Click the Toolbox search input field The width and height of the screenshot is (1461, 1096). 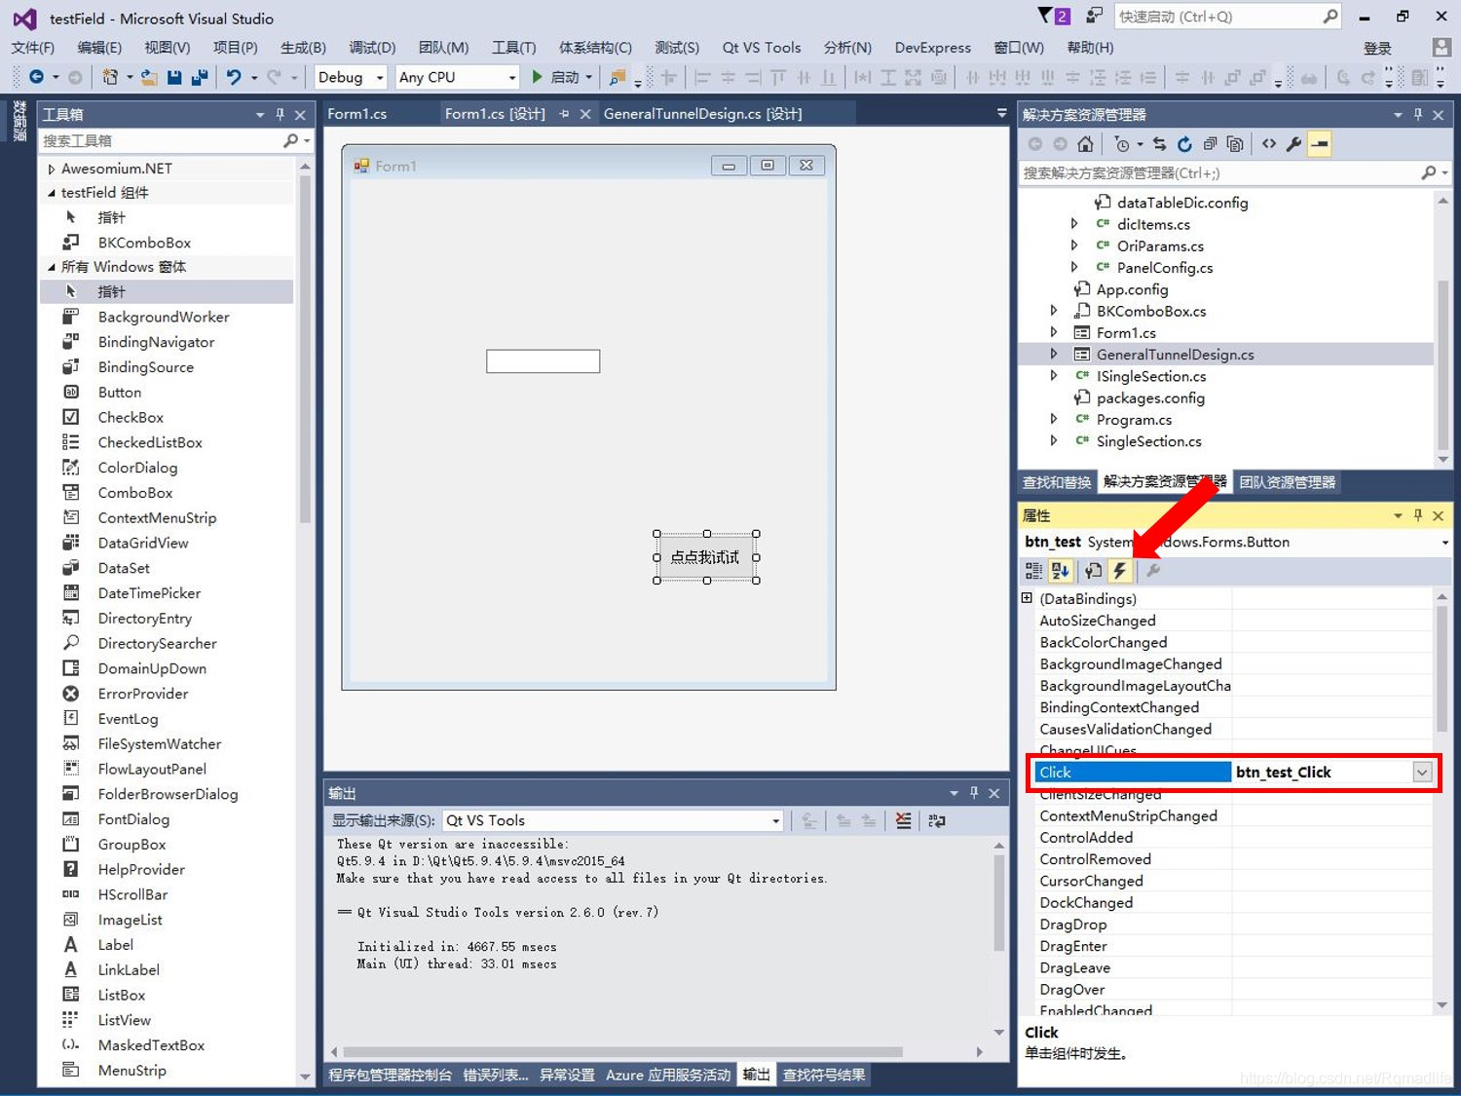[161, 141]
